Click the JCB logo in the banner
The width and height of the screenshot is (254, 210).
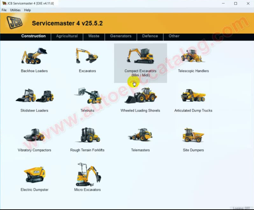[15, 22]
